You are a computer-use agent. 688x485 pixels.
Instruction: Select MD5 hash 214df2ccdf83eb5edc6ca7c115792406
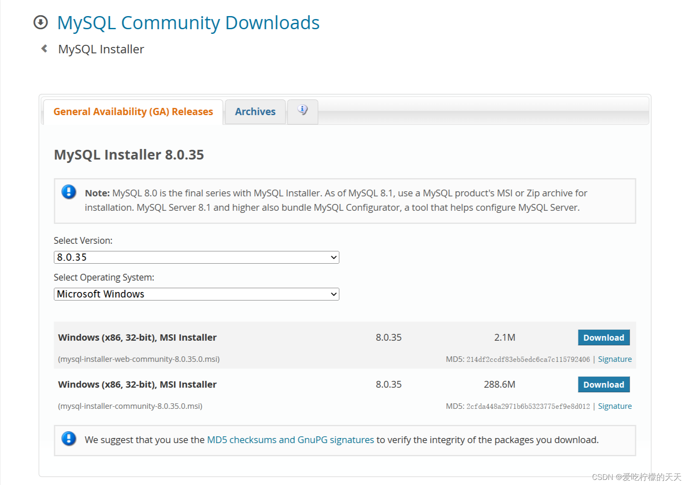pos(528,359)
